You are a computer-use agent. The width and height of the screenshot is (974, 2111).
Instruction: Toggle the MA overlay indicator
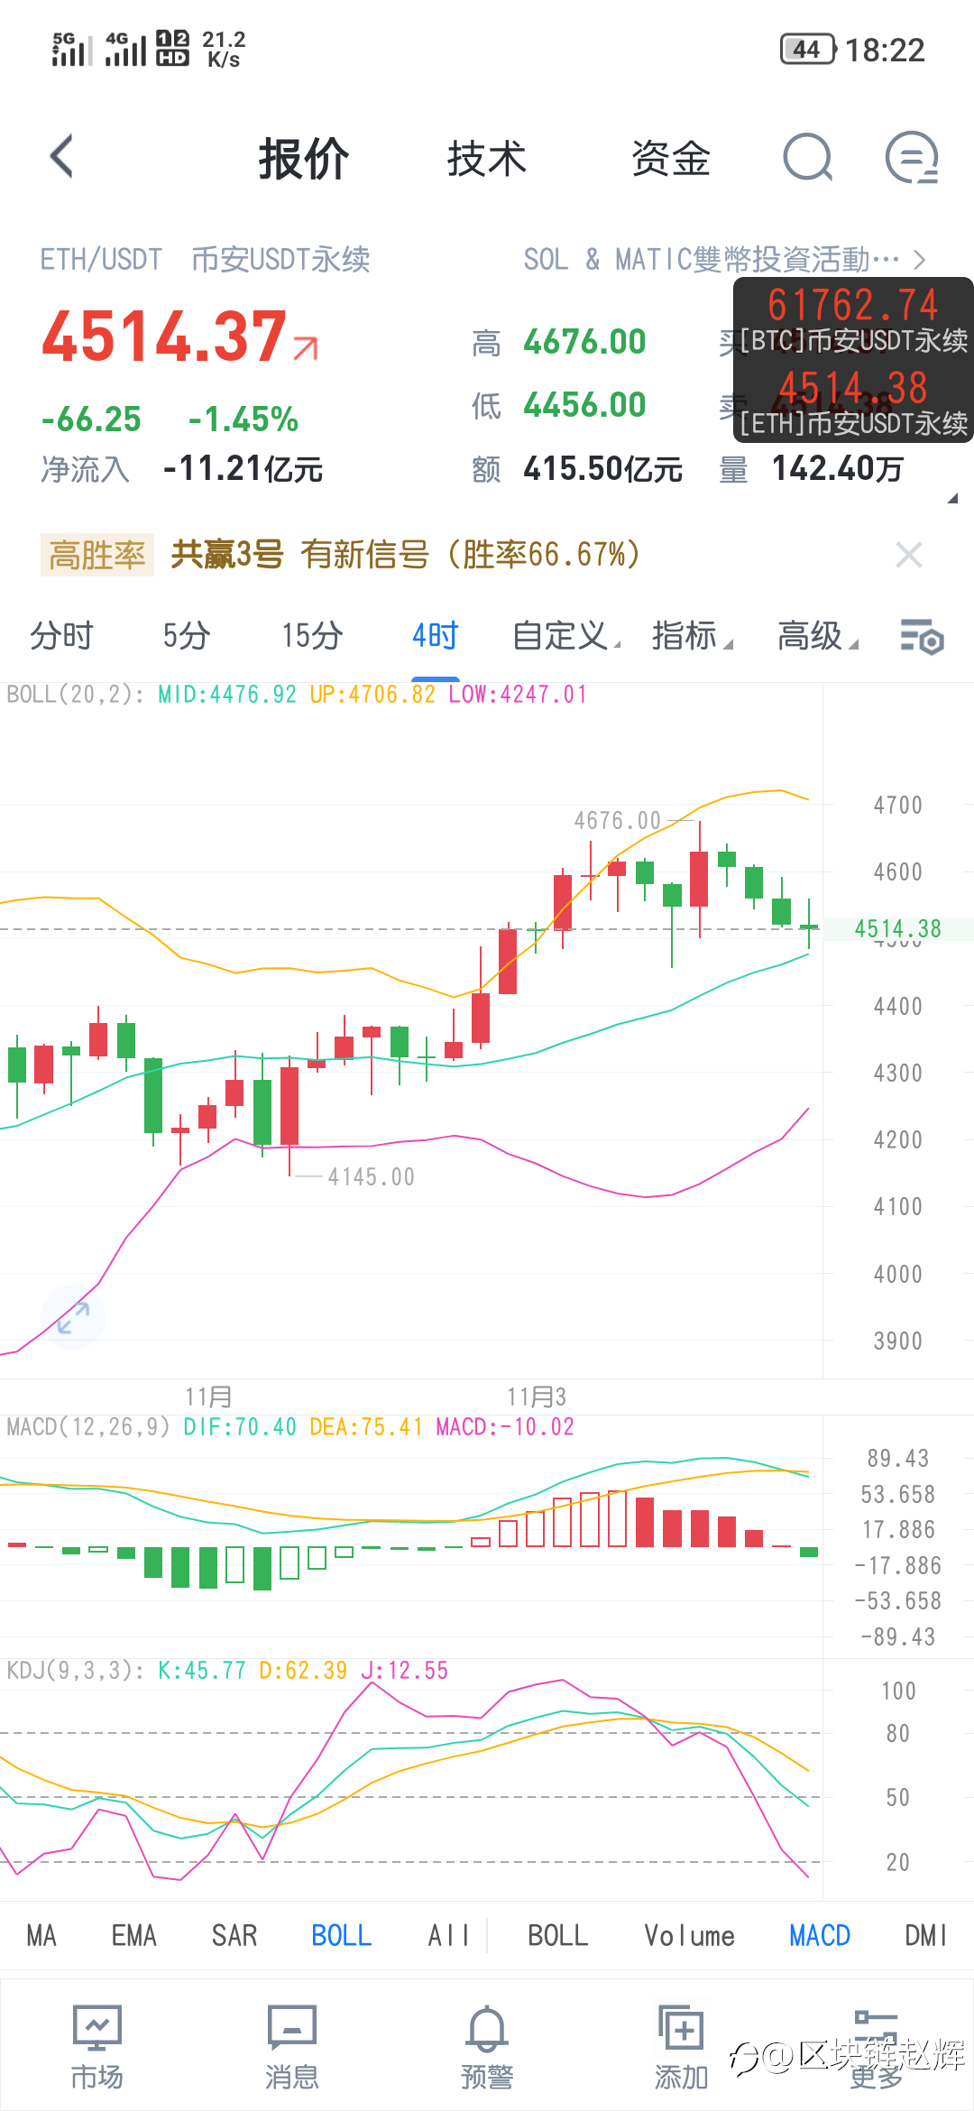41,1935
